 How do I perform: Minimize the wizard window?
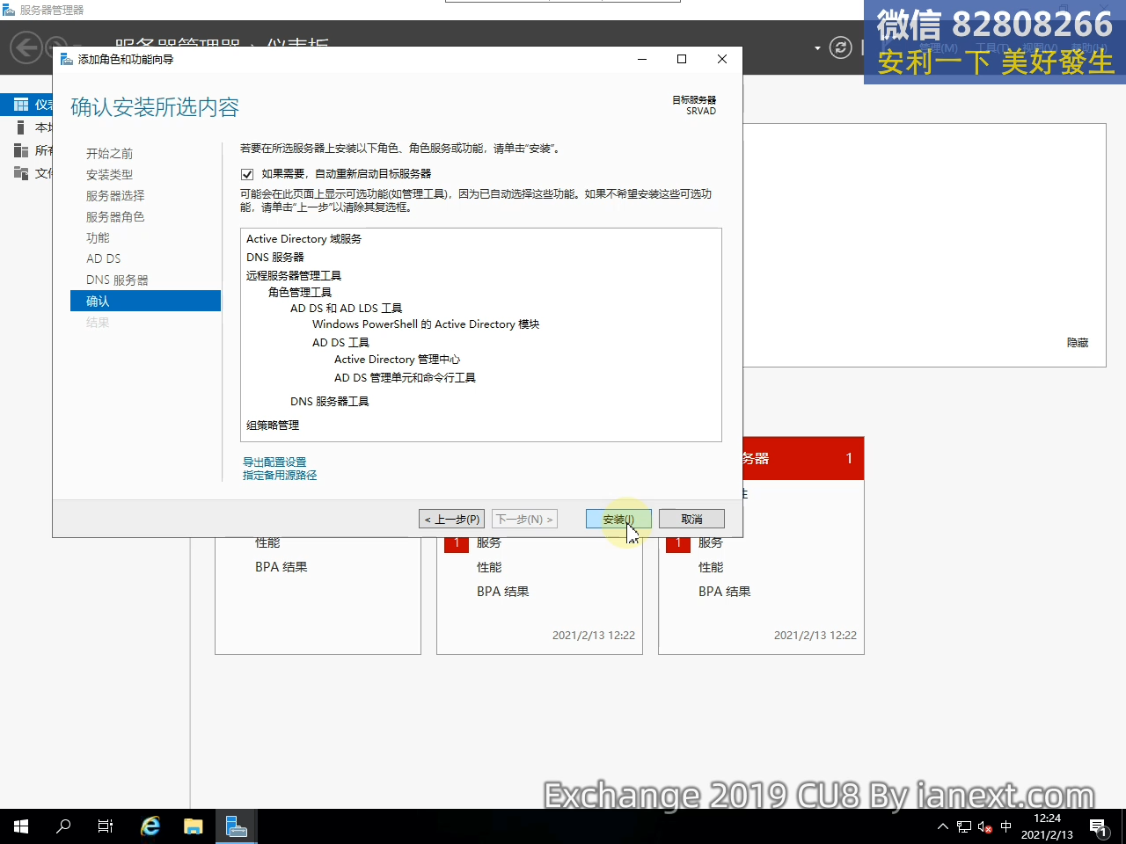pyautogui.click(x=642, y=59)
